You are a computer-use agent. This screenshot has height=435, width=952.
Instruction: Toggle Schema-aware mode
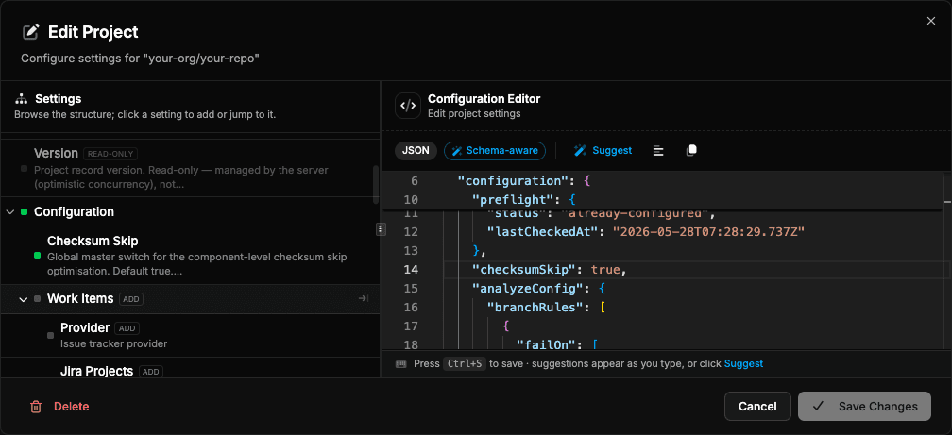coord(495,150)
